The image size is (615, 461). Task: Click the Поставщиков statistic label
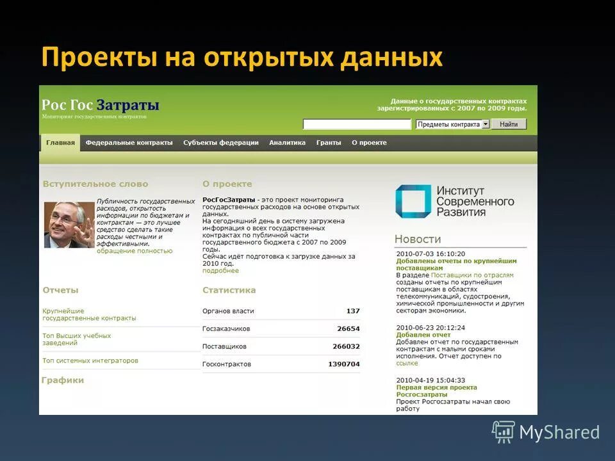224,346
